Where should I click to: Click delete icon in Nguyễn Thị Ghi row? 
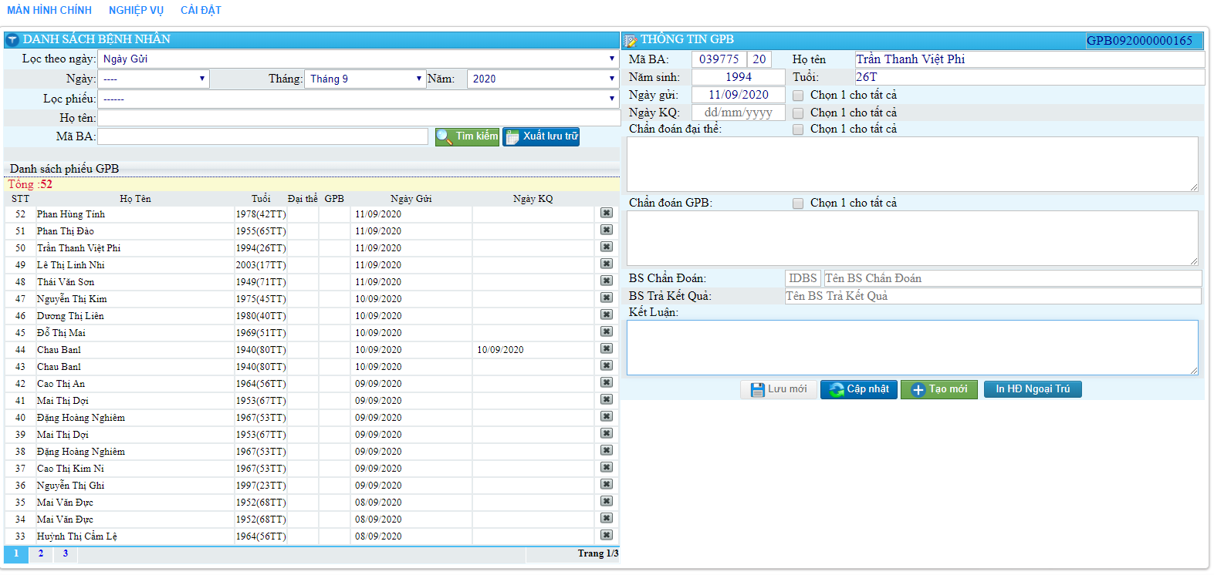point(607,485)
